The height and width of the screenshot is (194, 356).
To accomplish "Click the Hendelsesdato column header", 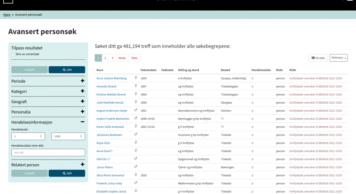I will point(261,70).
